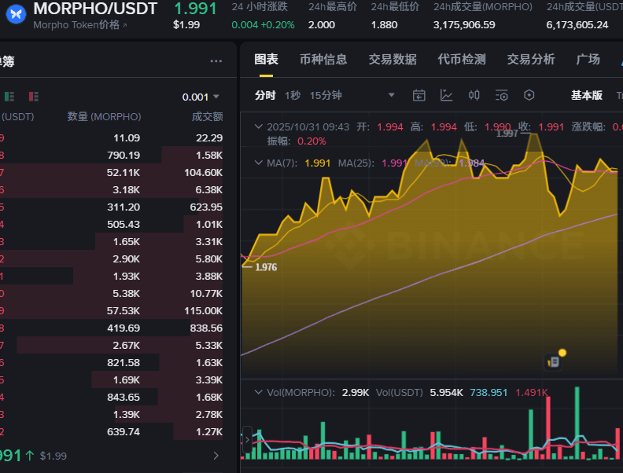
Task: Click the $1.99 last price beside arrow
Action: (53, 456)
